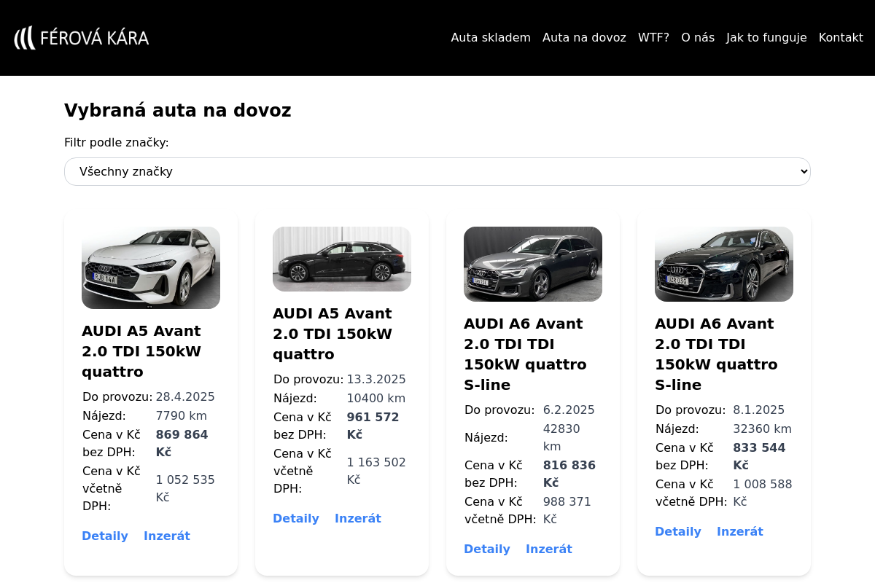Open the Auta skladem menu item

[x=491, y=38]
